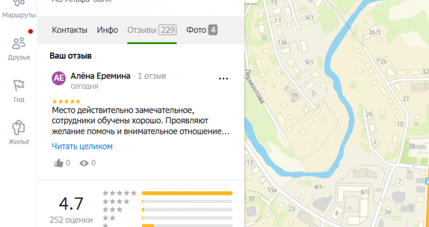Click the five-star rating of the review
Image resolution: width=429 pixels, height=227 pixels.
[66, 102]
